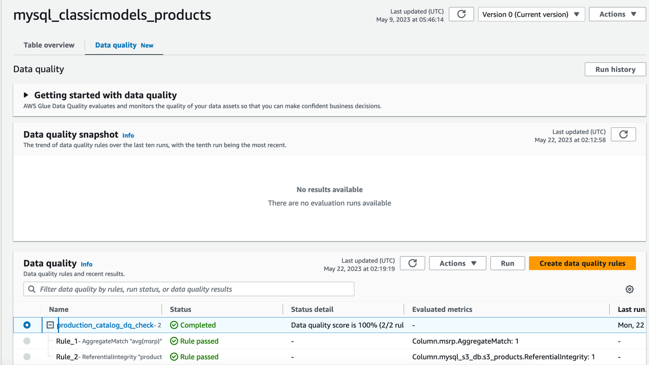Click the top refresh icon near version selector

[x=461, y=14]
